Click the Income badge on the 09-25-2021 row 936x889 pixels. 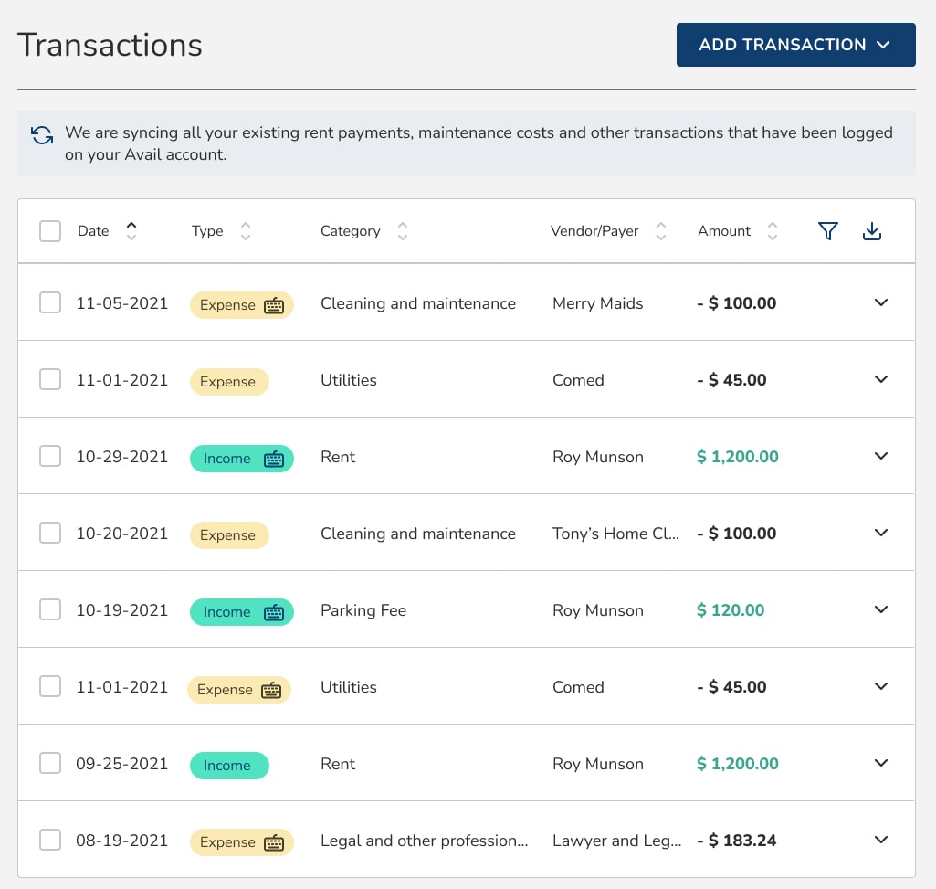pos(229,765)
